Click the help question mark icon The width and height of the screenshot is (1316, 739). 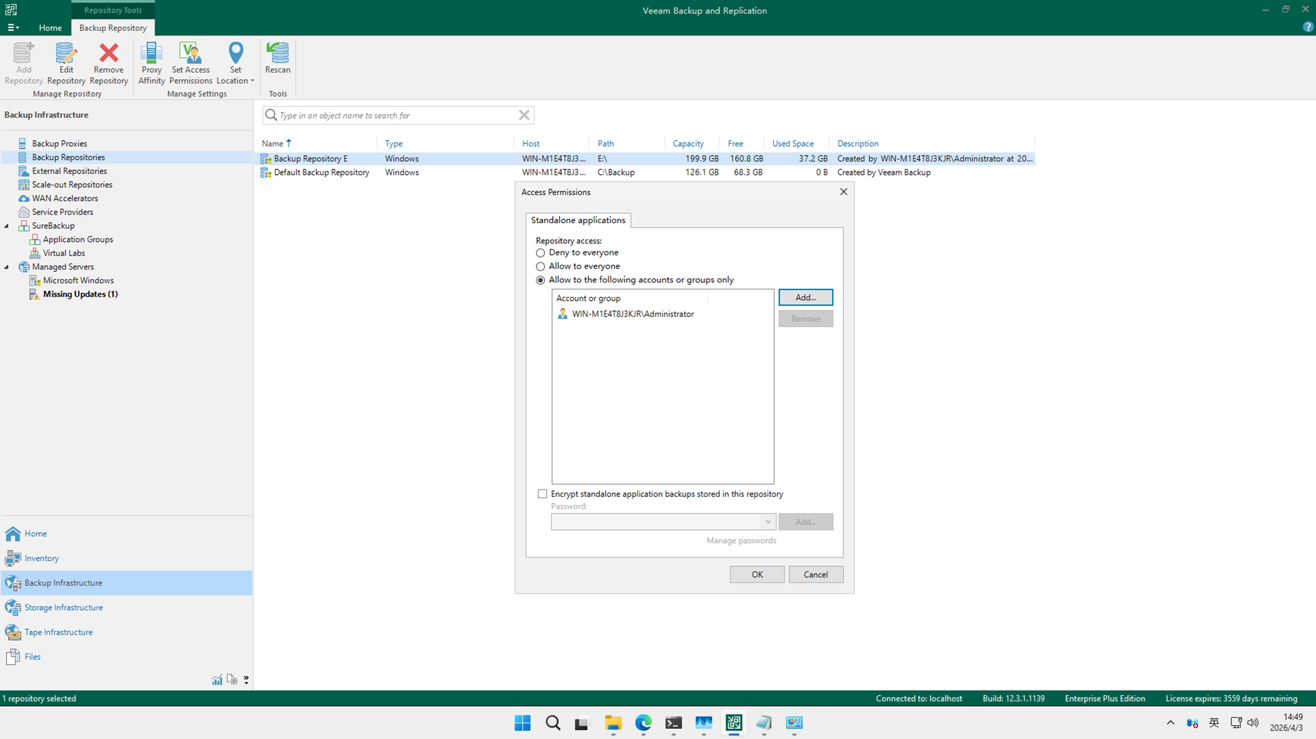pyautogui.click(x=1308, y=27)
